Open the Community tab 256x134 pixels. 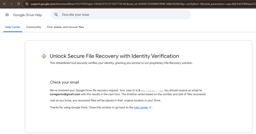coord(34,27)
